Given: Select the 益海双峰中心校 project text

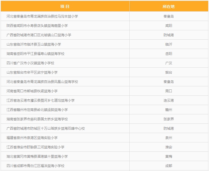Looking at the screenshot, I should point(46,129).
